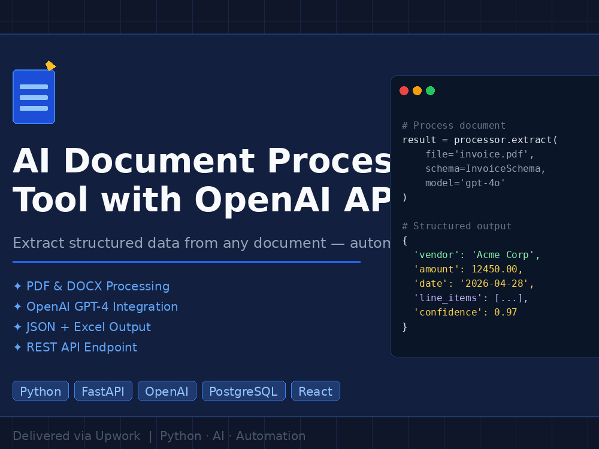Viewport: 599px width, 449px height.
Task: Click the model='gpt-4o' code line
Action: pyautogui.click(x=465, y=183)
